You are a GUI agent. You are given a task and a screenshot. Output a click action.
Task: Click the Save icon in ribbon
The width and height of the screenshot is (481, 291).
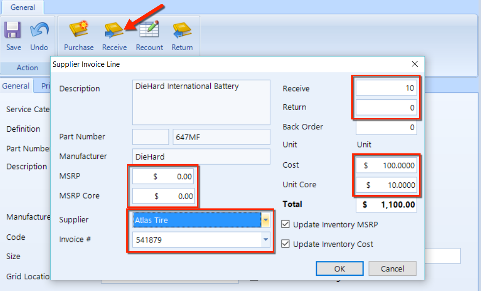(13, 31)
